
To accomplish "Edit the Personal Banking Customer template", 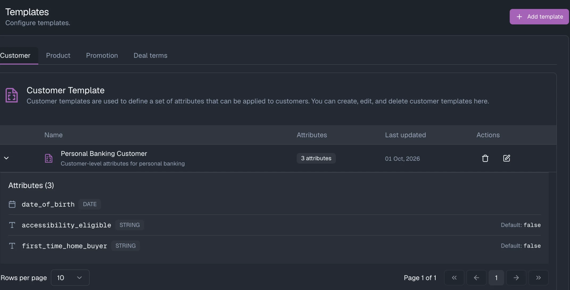I will (506, 158).
